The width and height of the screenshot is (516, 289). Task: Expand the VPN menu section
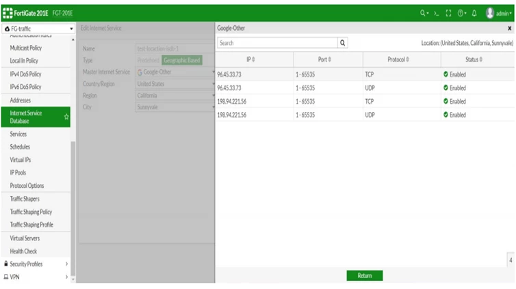click(36, 277)
